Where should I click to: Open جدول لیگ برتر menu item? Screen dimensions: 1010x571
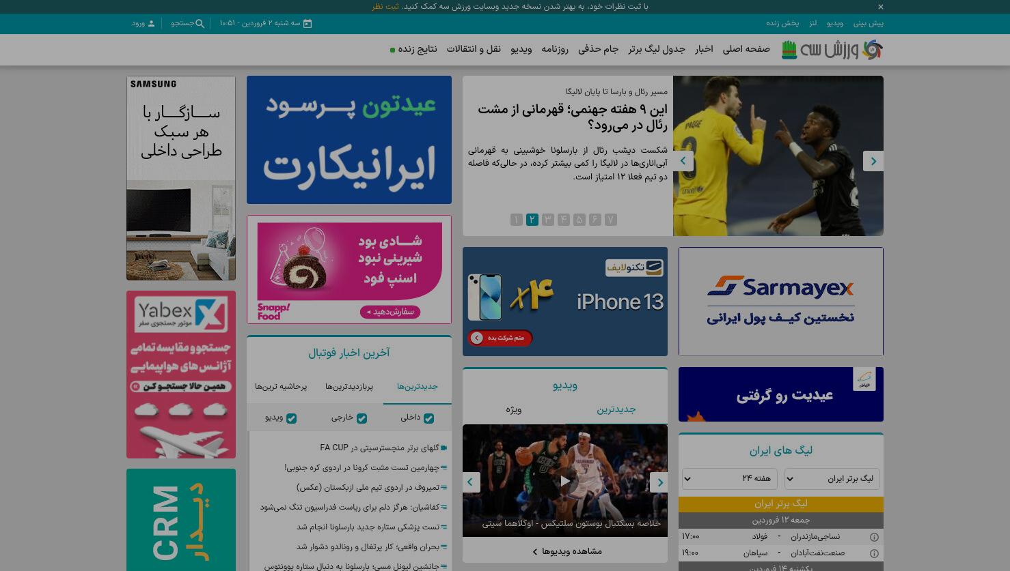657,49
